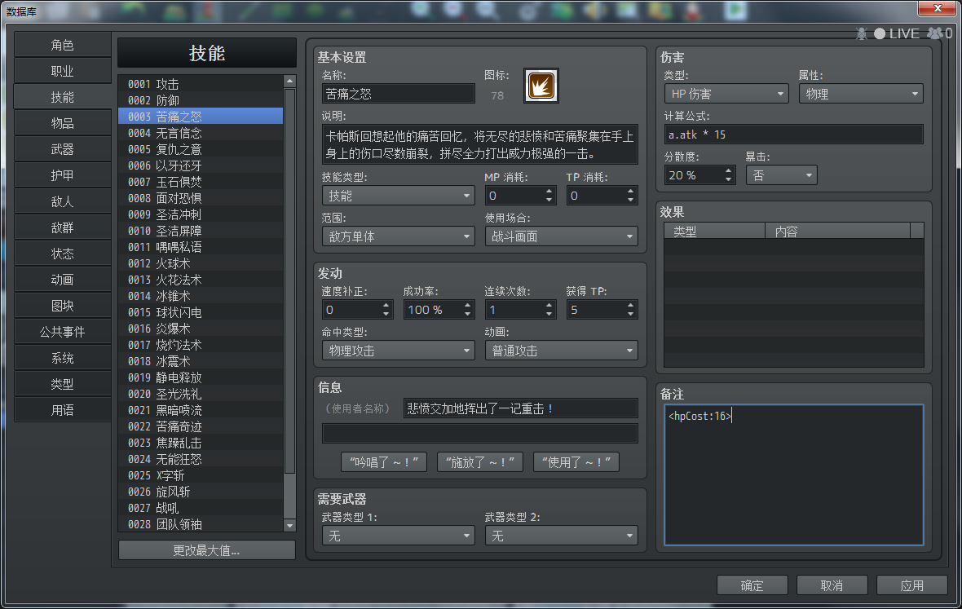
Task: Expand the 武器类型 2 dropdown
Action: [562, 536]
